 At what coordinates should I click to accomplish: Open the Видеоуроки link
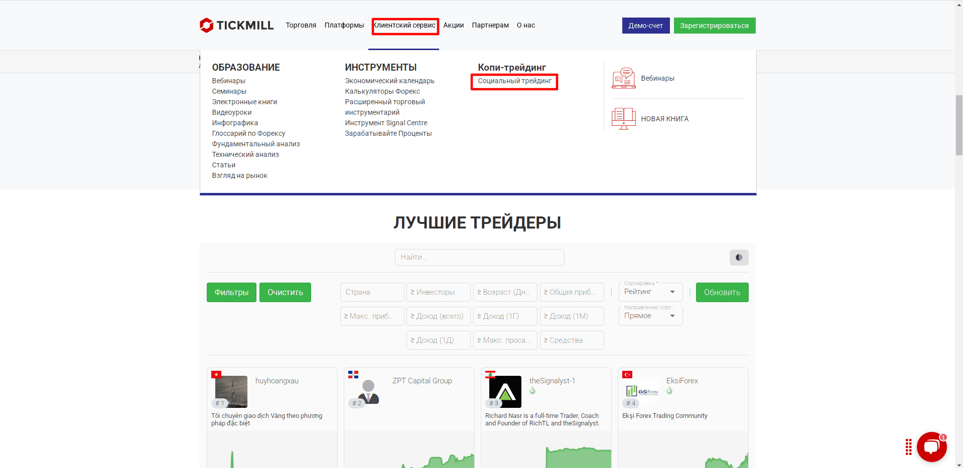pos(232,112)
